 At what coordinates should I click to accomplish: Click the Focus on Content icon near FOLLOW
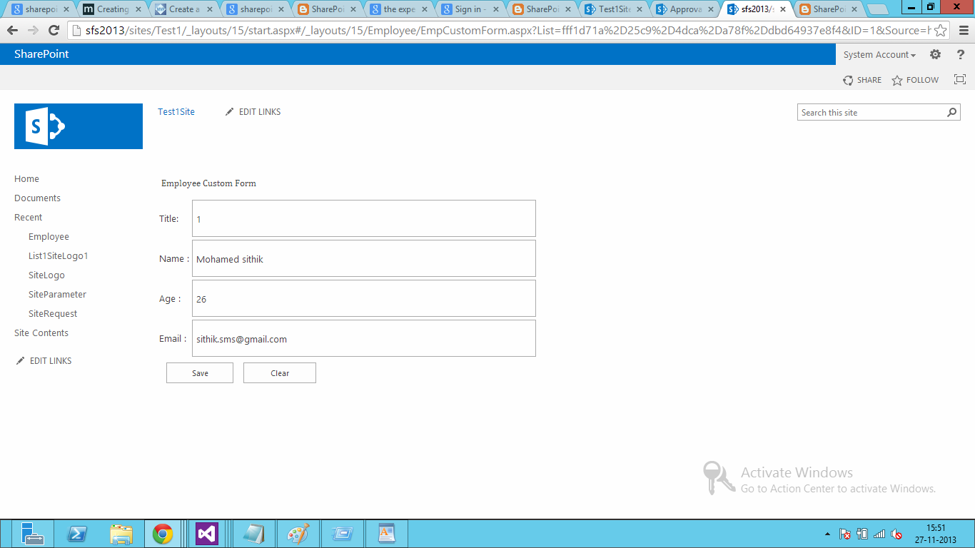pos(959,80)
